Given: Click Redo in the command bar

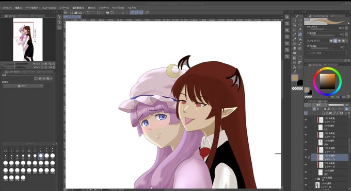Looking at the screenshot, I should point(93,12).
